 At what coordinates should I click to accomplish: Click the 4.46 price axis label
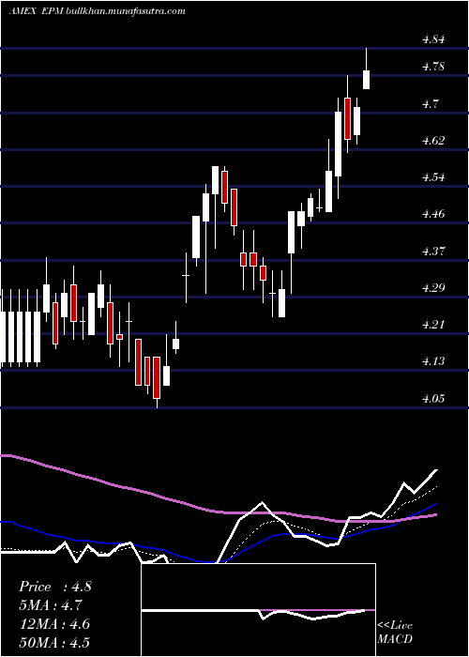(x=433, y=214)
